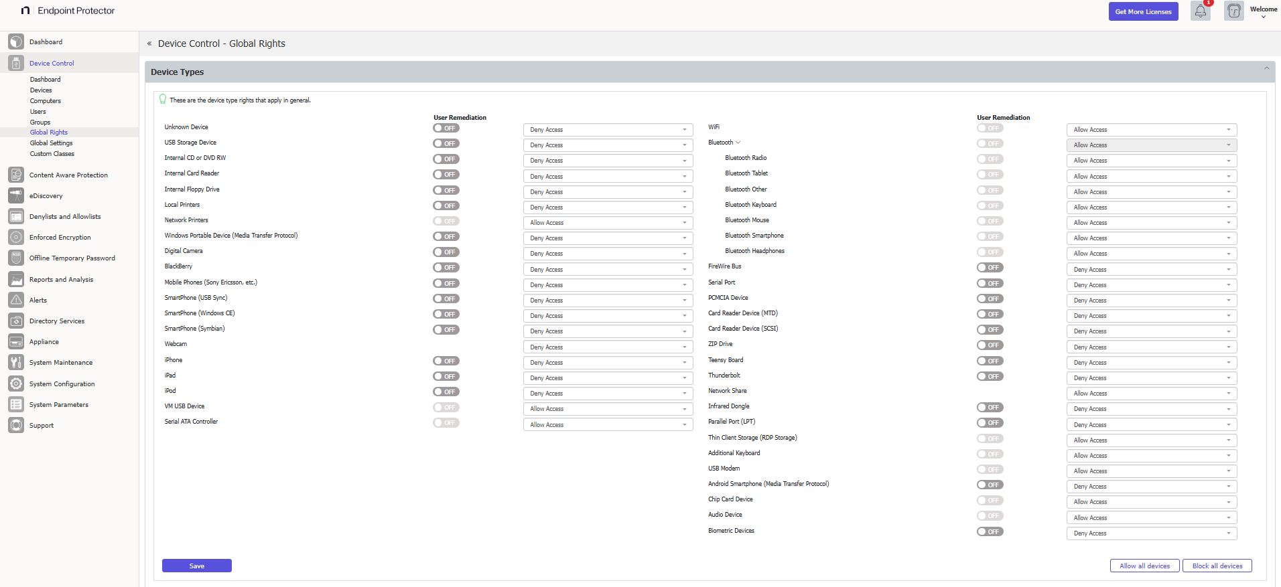The height and width of the screenshot is (587, 1281).
Task: Click the eDiscovery icon
Action: 16,195
